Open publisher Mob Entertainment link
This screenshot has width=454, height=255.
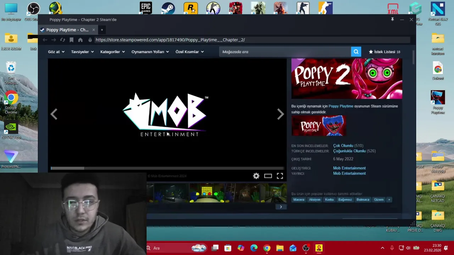point(349,174)
